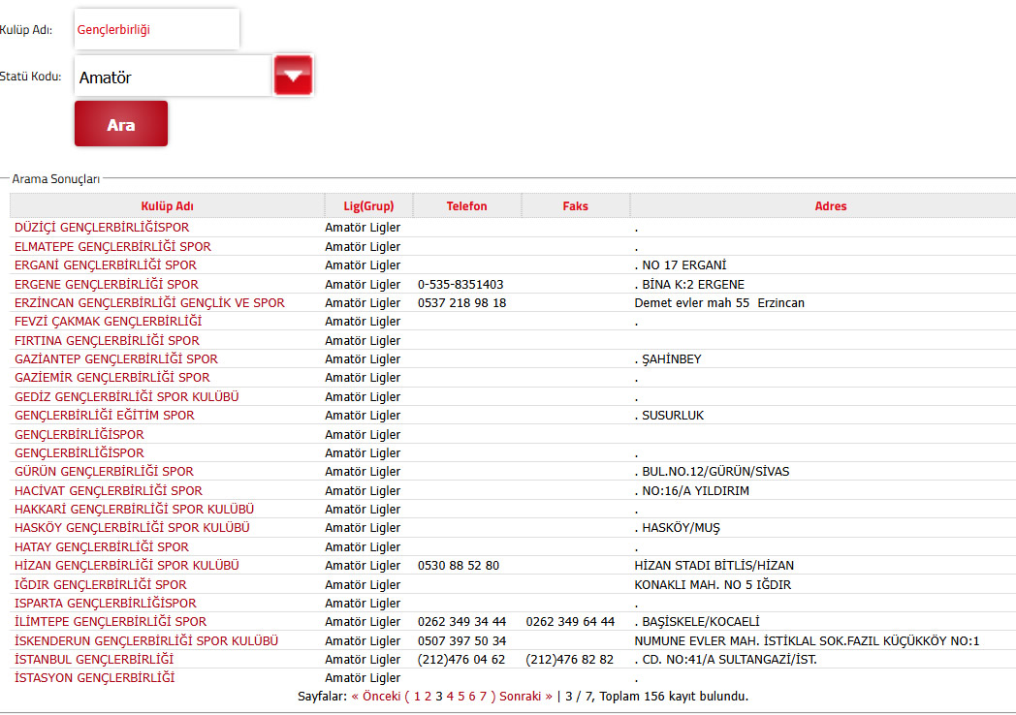This screenshot has width=1016, height=715.
Task: Select fax number (212)476 82 82
Action: click(569, 660)
